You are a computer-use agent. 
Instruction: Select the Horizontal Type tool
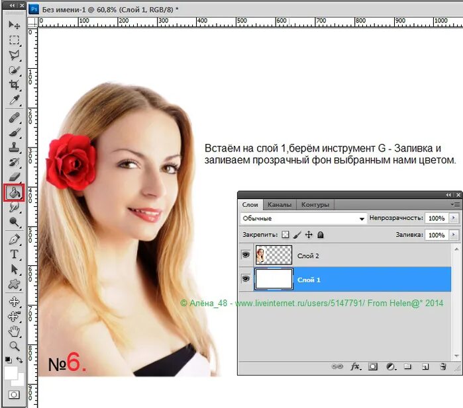click(14, 255)
